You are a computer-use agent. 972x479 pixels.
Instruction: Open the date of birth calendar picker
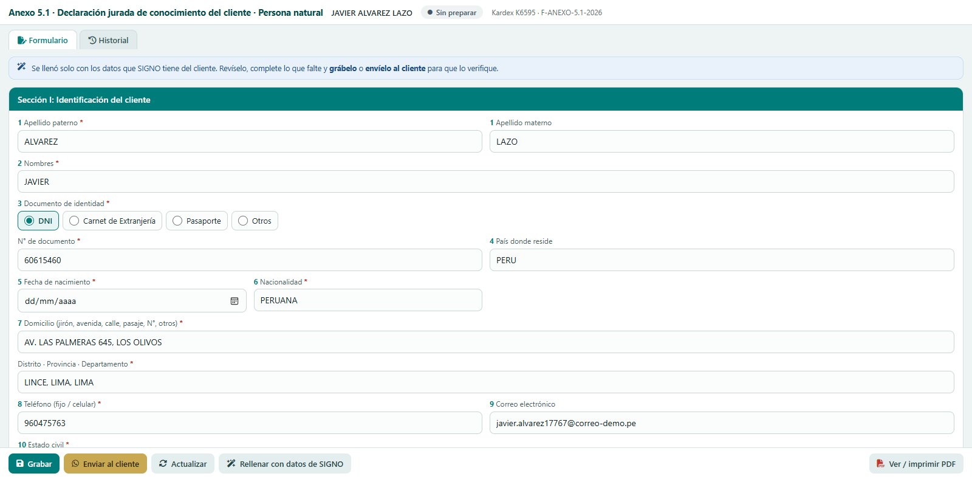click(x=234, y=301)
